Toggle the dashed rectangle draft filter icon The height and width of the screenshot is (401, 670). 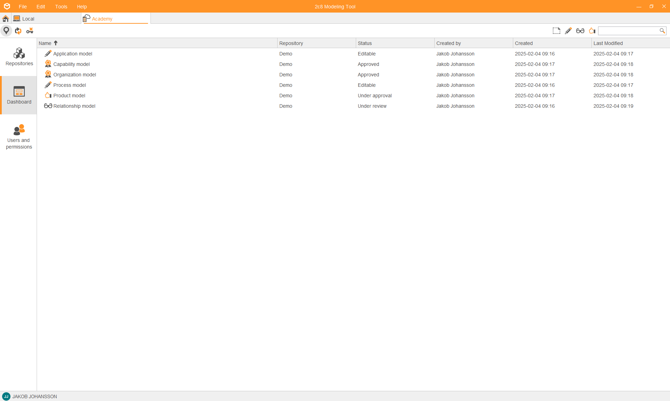(x=557, y=31)
